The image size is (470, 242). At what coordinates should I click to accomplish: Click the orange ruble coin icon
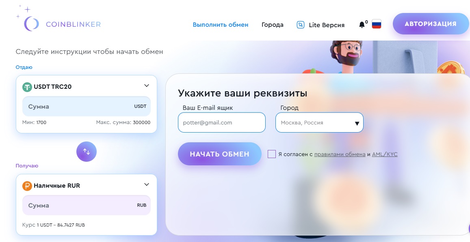[27, 186]
